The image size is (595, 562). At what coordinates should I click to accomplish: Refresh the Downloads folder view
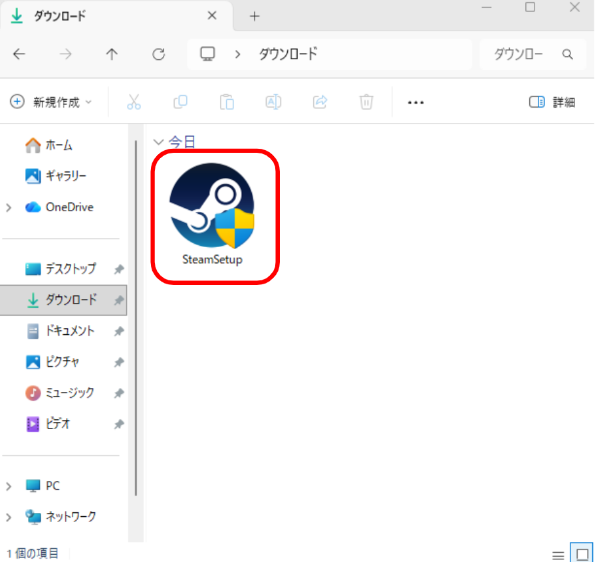pyautogui.click(x=159, y=54)
